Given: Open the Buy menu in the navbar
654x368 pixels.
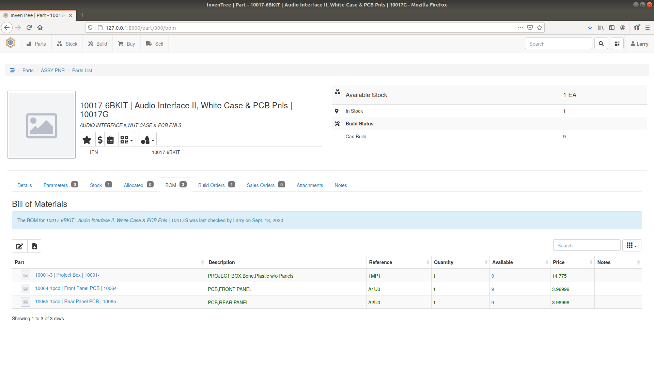Looking at the screenshot, I should 126,44.
